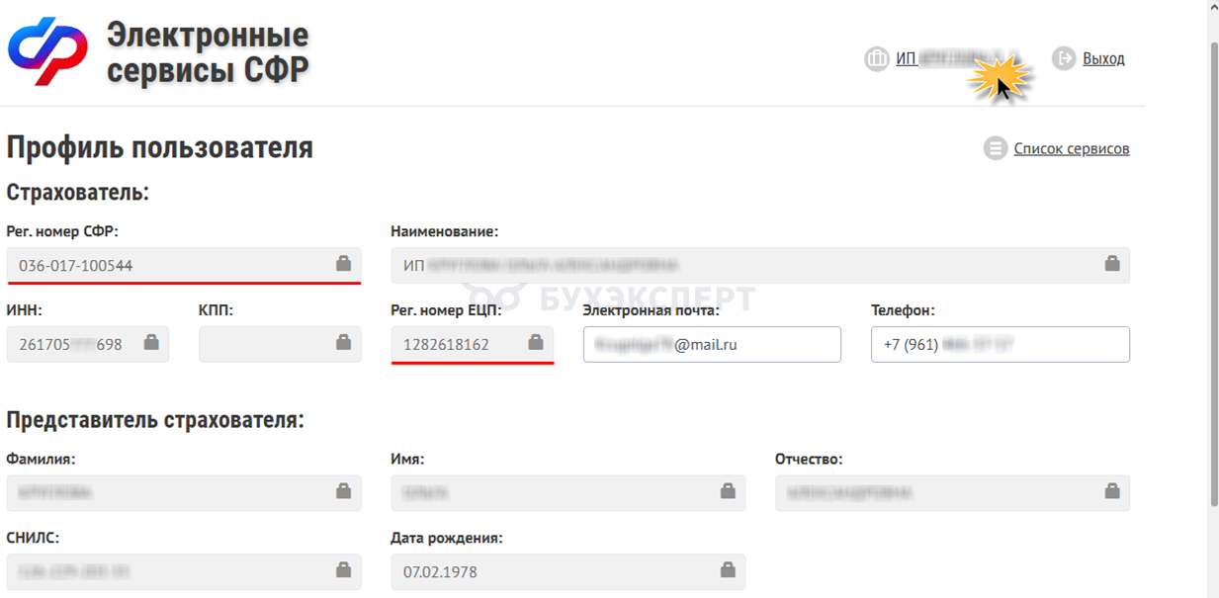Screen dimensions: 1219x598
Task: Click the Рег. номер ЕЦП field 1282618162
Action: point(473,345)
